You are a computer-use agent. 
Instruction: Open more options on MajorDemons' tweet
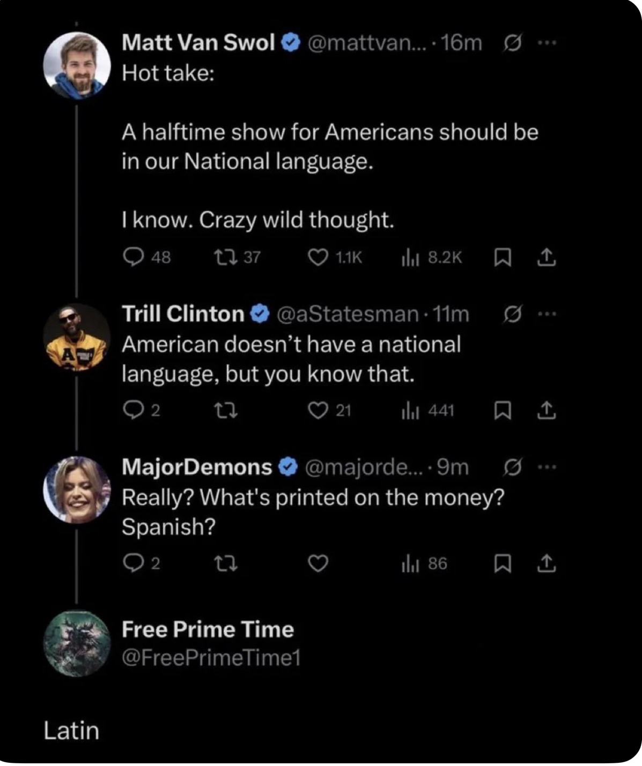(x=547, y=467)
